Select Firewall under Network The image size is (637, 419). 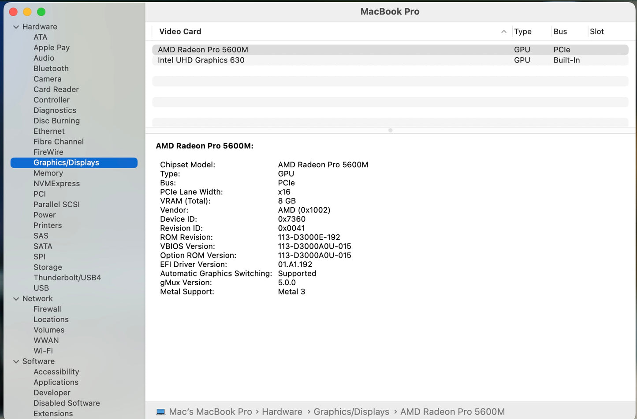click(47, 309)
